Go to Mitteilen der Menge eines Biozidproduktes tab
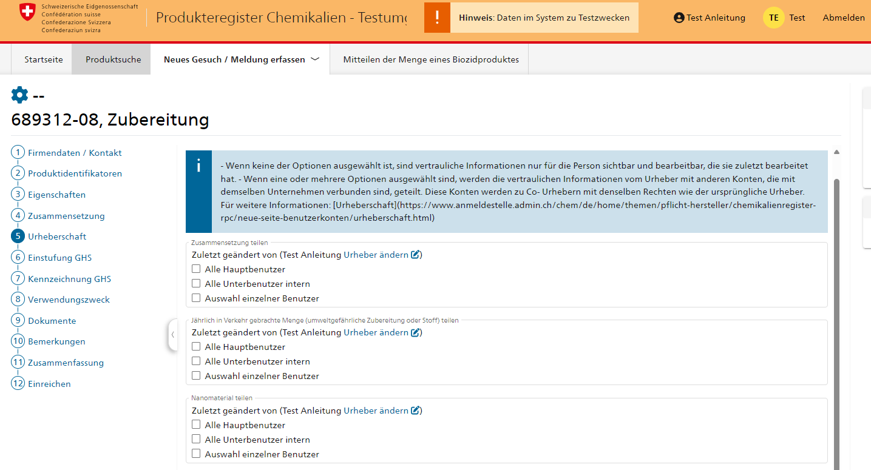This screenshot has width=871, height=470. (431, 59)
